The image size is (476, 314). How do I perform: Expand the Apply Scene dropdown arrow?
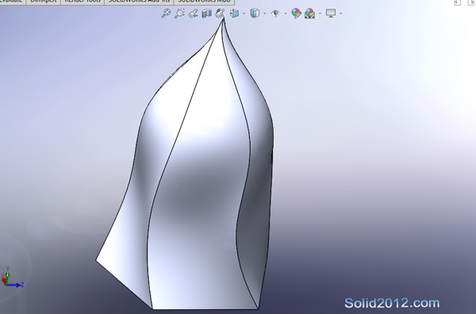(x=320, y=13)
